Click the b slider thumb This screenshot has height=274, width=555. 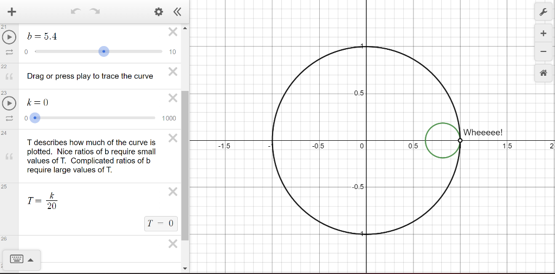click(104, 51)
